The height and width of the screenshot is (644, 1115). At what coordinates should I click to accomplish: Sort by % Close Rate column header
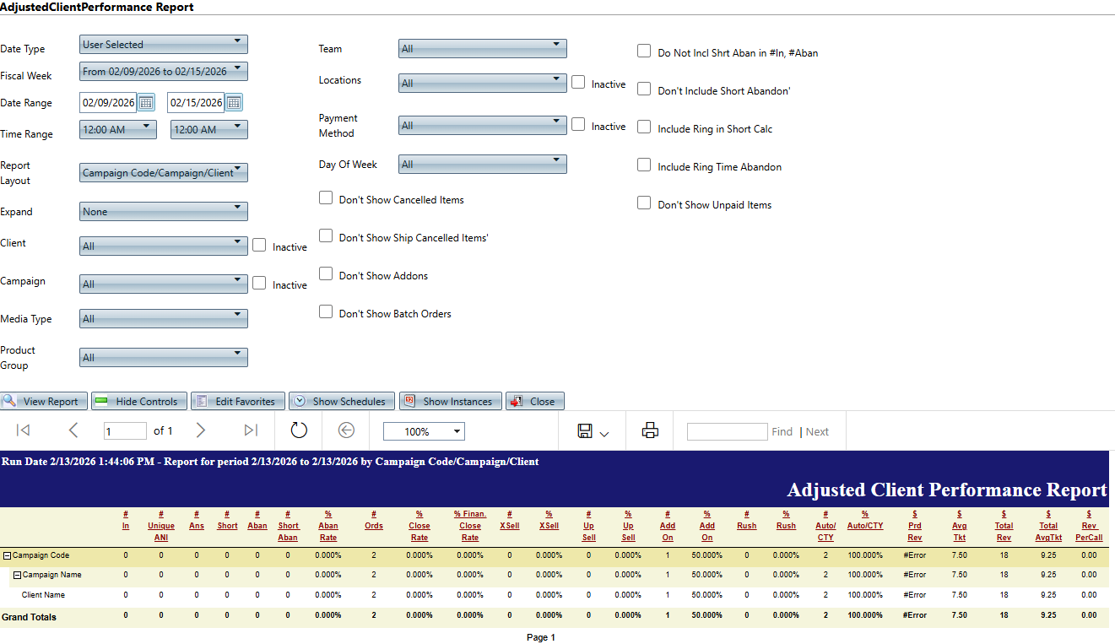pos(419,526)
